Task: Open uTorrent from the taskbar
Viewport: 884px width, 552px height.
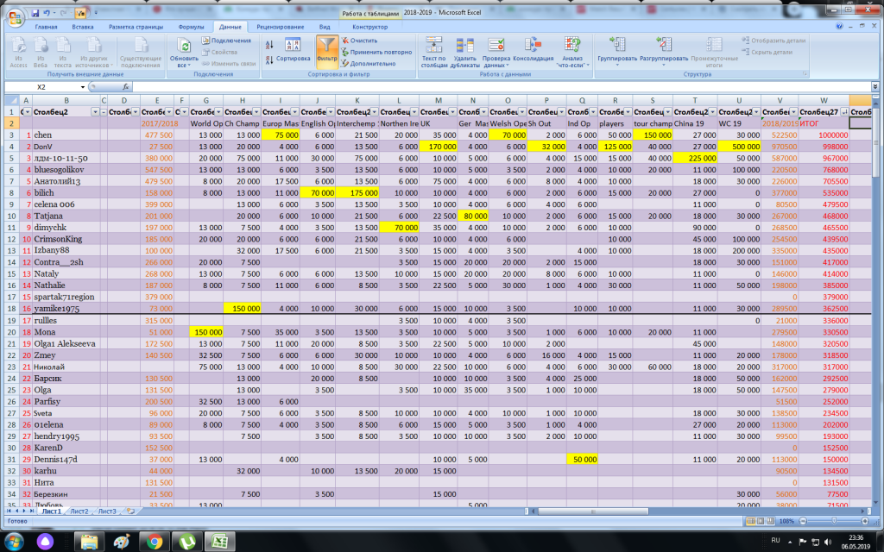Action: 187,542
